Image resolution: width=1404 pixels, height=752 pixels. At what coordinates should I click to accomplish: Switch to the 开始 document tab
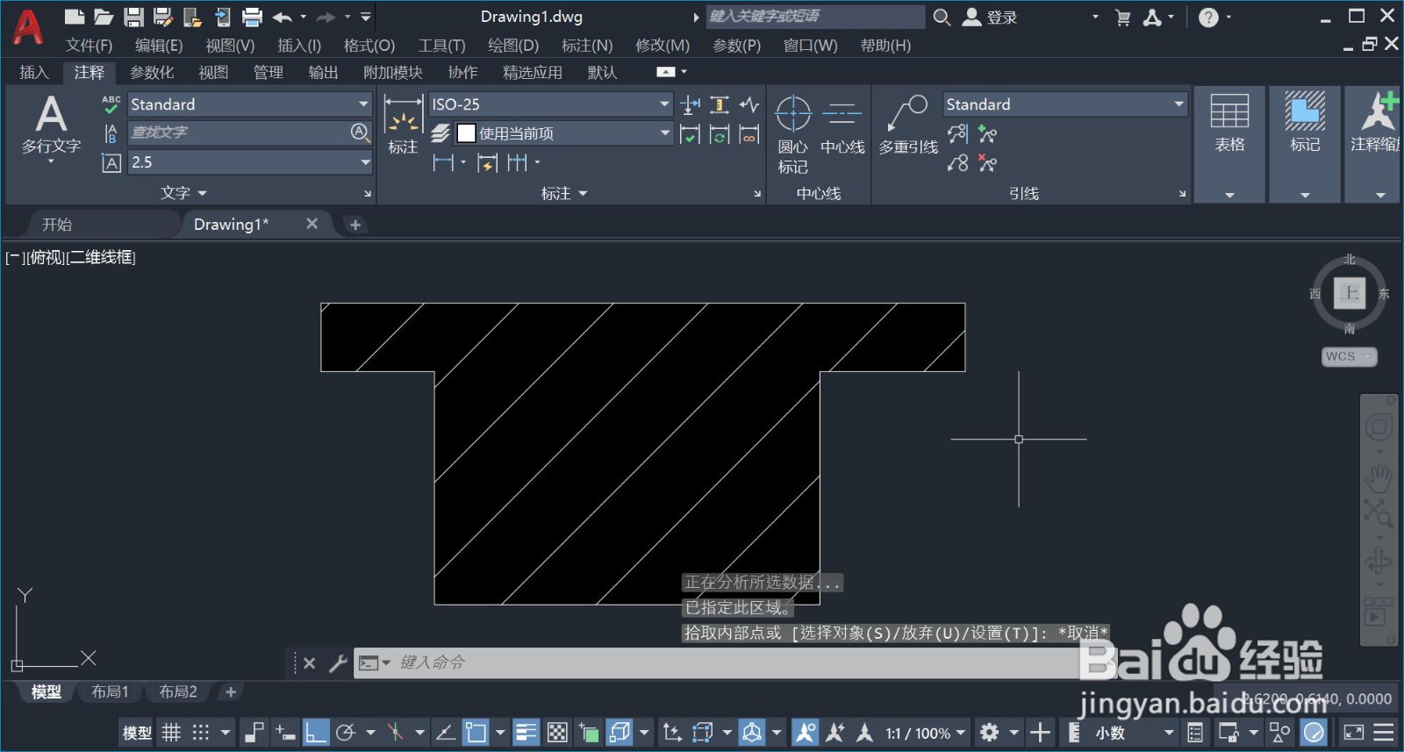coord(57,225)
